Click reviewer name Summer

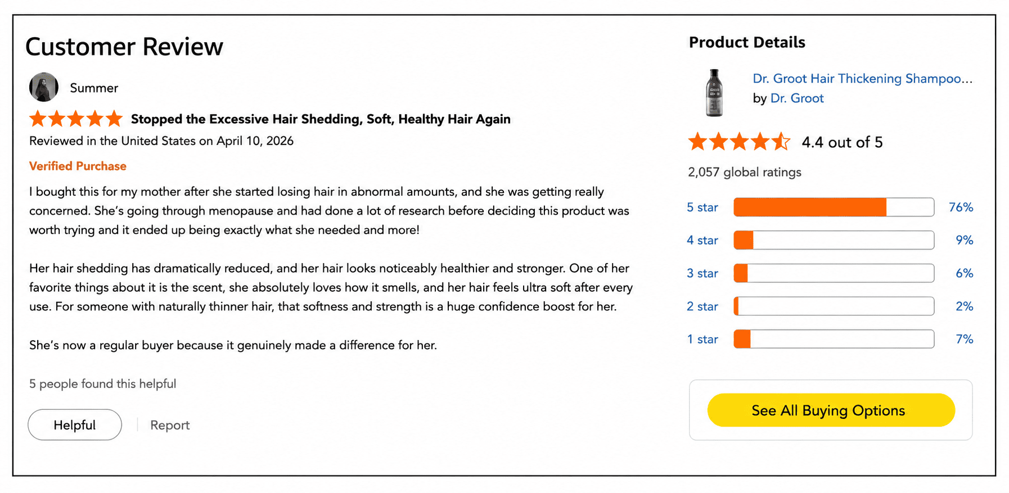[x=94, y=88]
